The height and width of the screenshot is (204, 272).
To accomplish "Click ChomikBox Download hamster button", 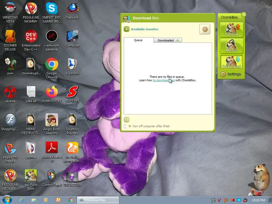I will [x=231, y=62].
